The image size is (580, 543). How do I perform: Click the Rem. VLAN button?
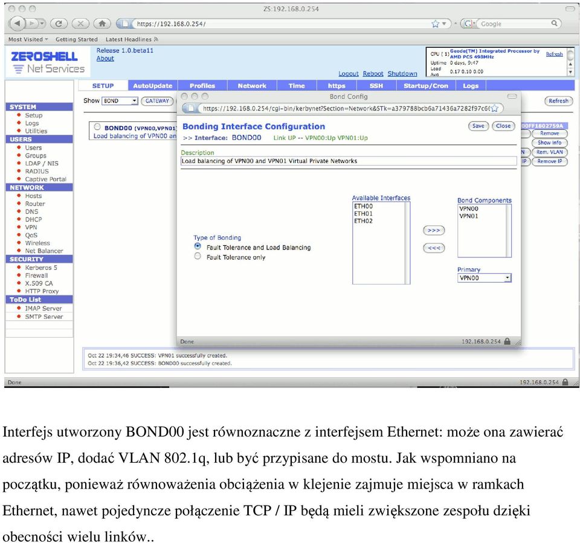pos(549,152)
